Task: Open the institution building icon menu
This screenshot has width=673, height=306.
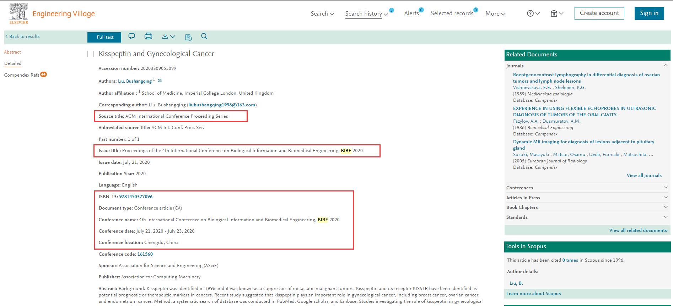Action: tap(557, 13)
